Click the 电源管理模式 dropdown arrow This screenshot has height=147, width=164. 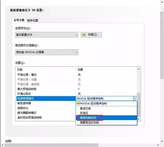click(x=135, y=99)
